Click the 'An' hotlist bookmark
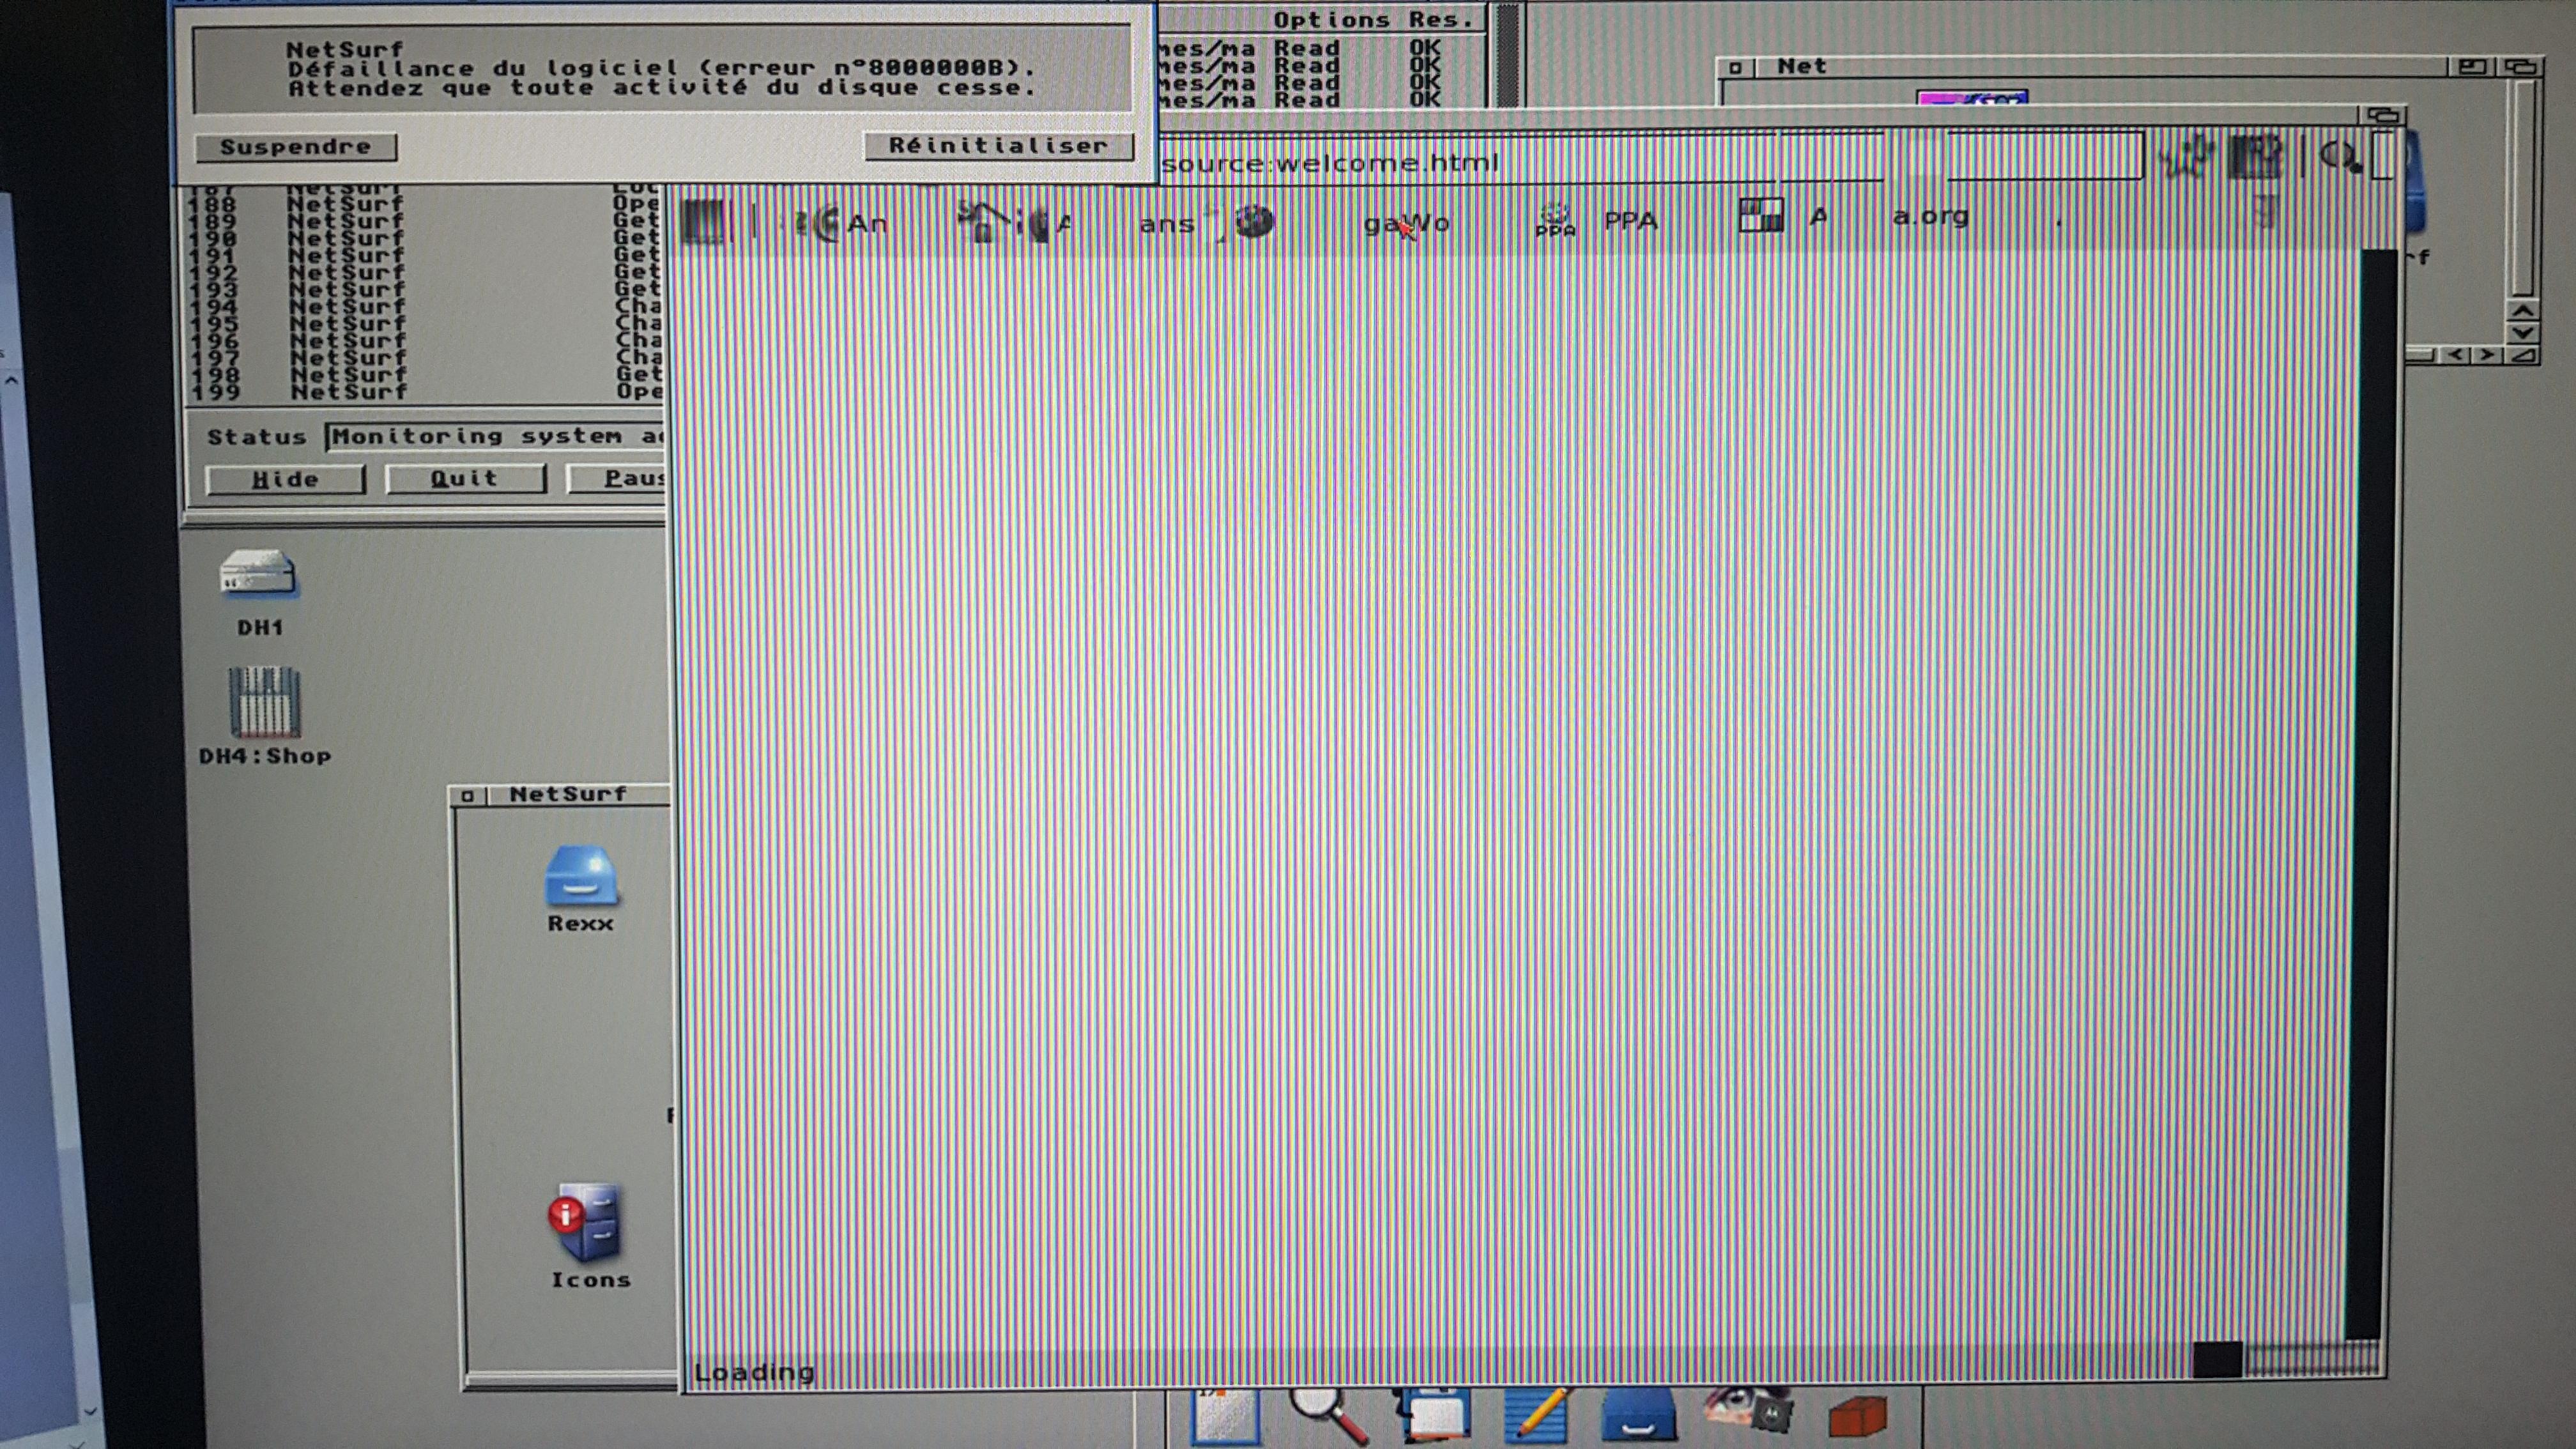 pyautogui.click(x=866, y=223)
